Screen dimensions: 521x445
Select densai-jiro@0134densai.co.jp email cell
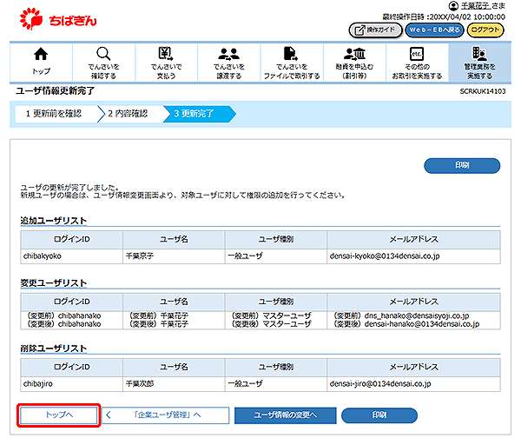click(413, 384)
